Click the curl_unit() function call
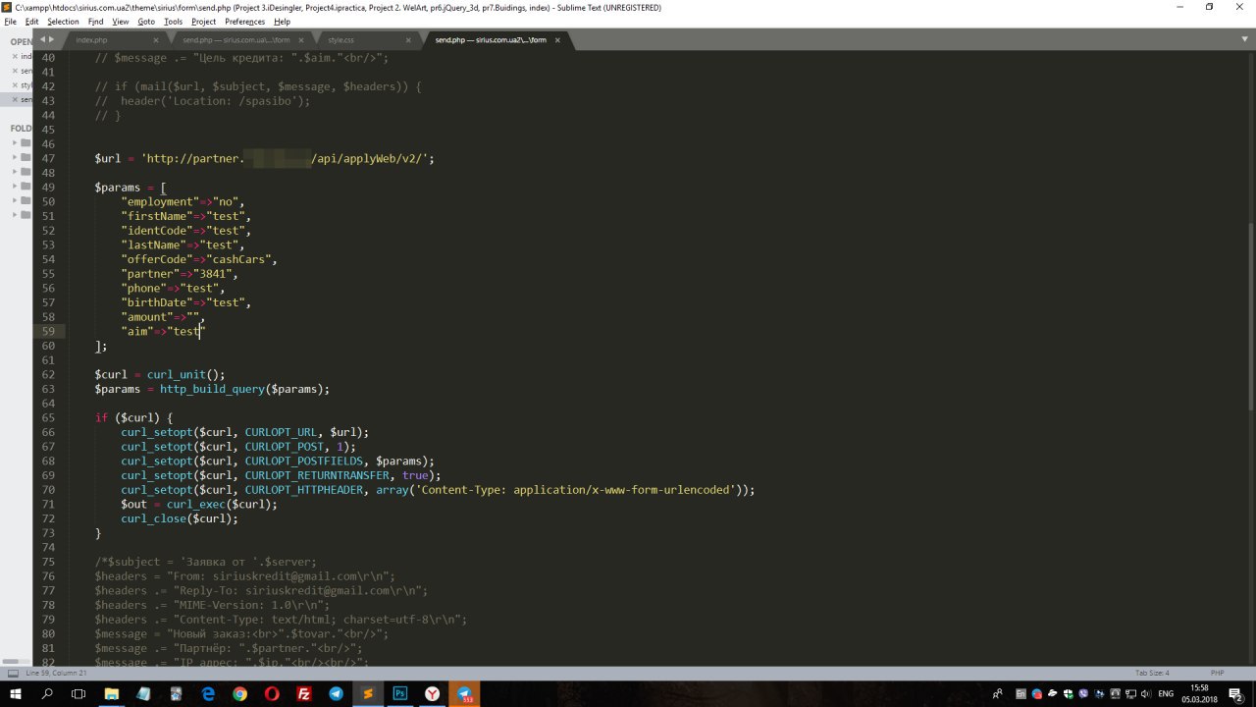The image size is (1256, 707). 185,374
